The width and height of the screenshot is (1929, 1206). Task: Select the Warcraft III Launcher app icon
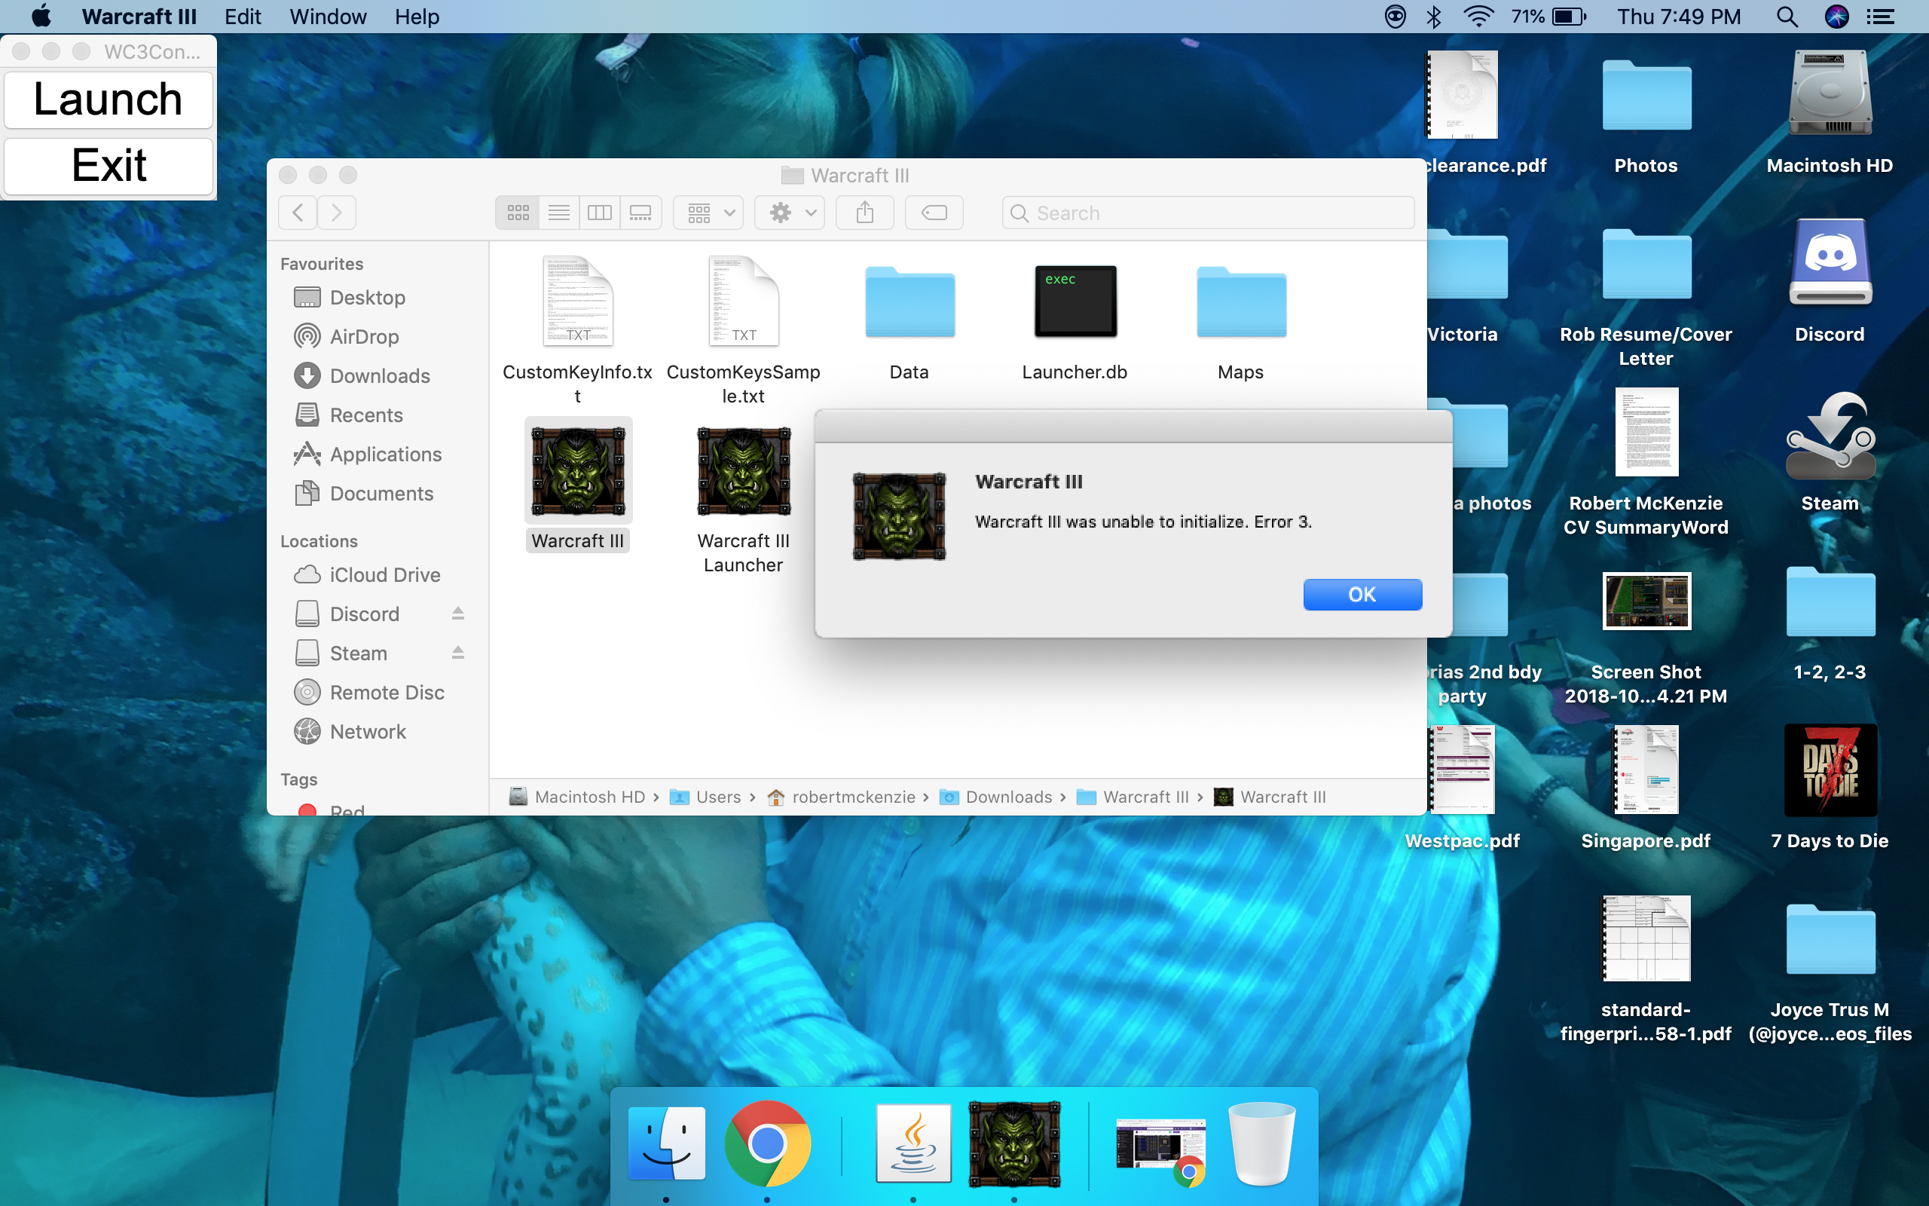pos(744,470)
